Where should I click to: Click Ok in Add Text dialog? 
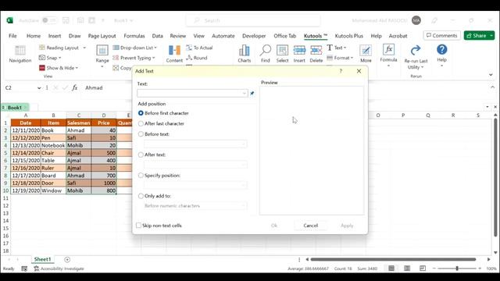[274, 226]
